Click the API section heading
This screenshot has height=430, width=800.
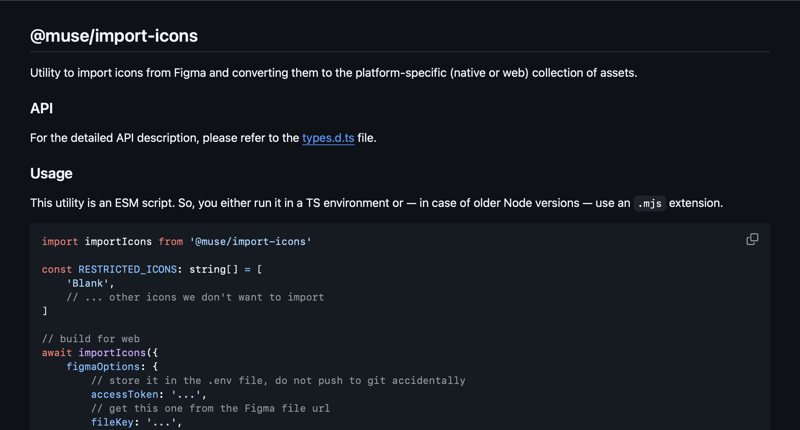(42, 108)
